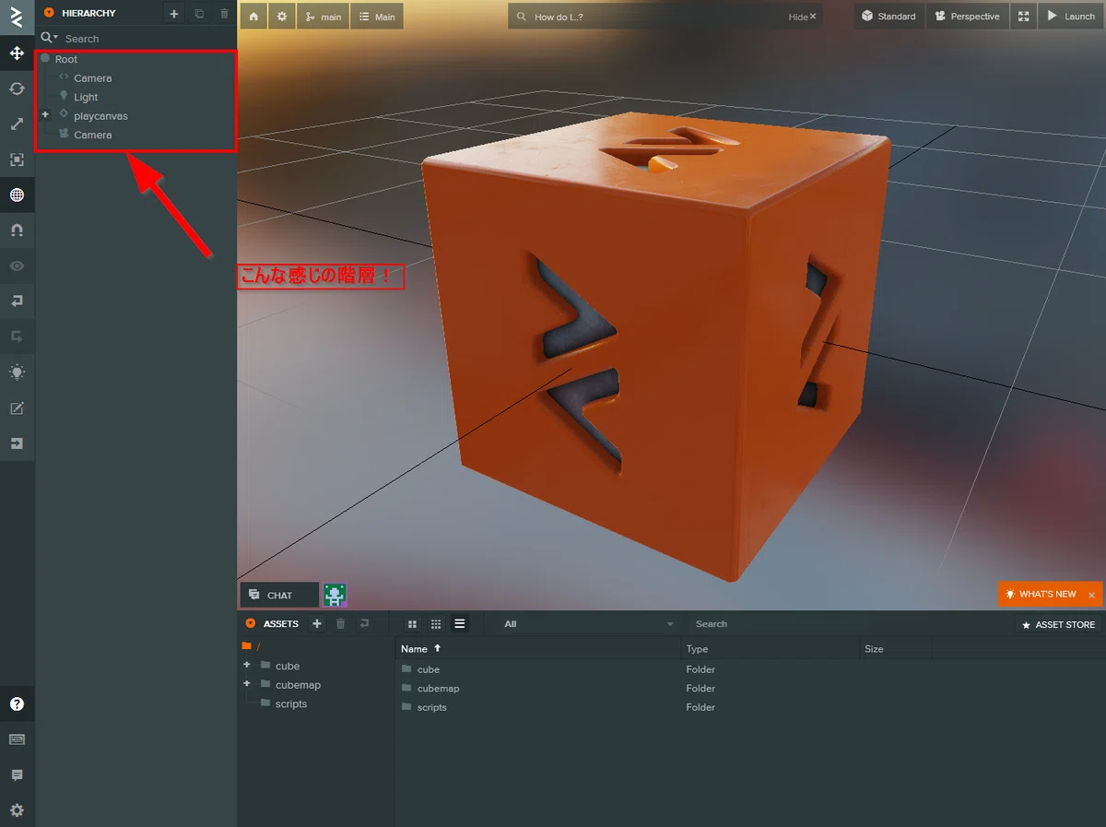Select the Scale gizmo tool
The image size is (1106, 827).
click(17, 124)
